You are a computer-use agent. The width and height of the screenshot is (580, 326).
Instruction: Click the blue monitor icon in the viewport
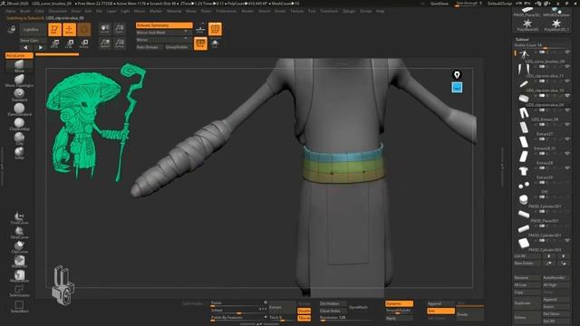457,88
